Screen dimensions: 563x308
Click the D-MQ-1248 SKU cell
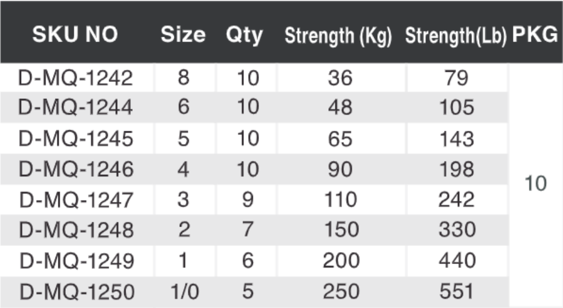[x=76, y=230]
